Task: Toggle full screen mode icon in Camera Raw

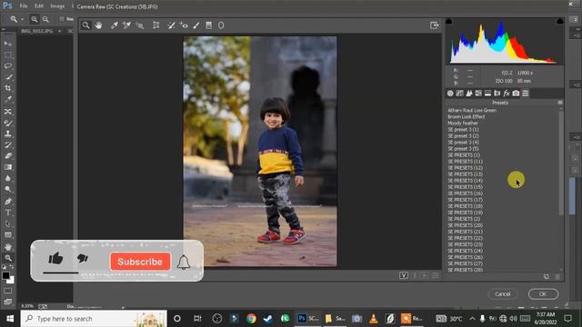Action: click(435, 25)
